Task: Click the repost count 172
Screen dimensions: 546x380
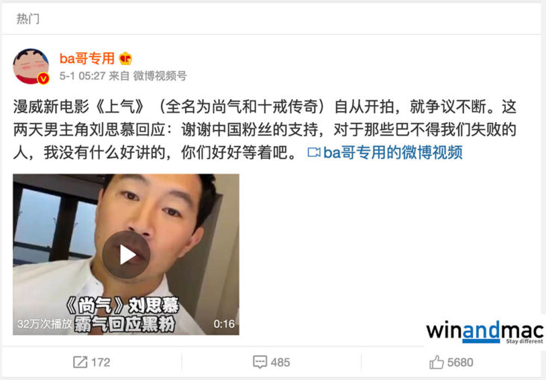Action: 101,362
